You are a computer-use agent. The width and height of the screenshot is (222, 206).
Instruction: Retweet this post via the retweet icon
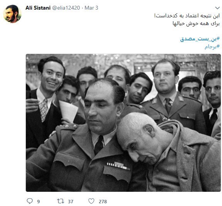click(x=61, y=201)
